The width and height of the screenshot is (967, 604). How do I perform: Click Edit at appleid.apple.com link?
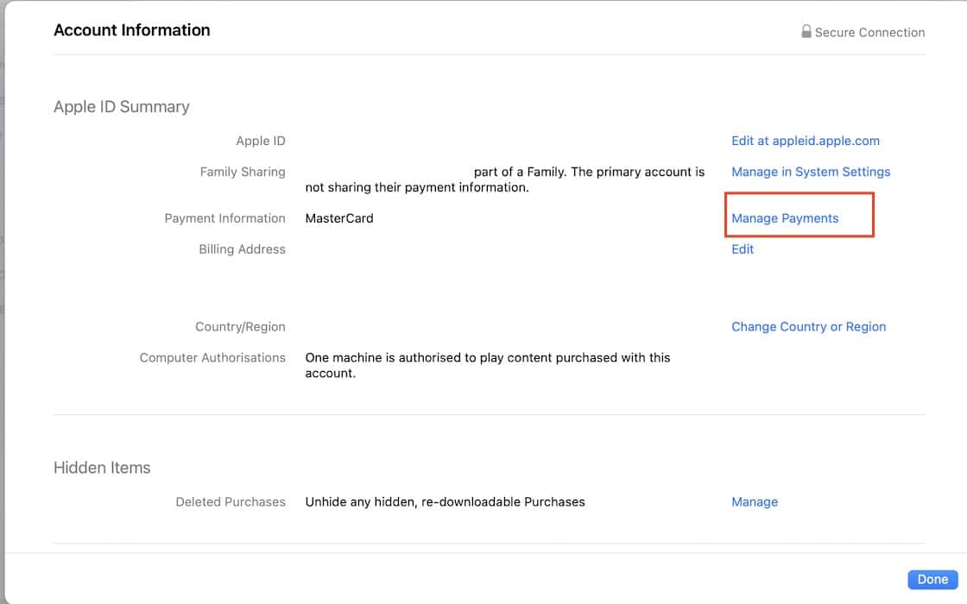(x=805, y=141)
